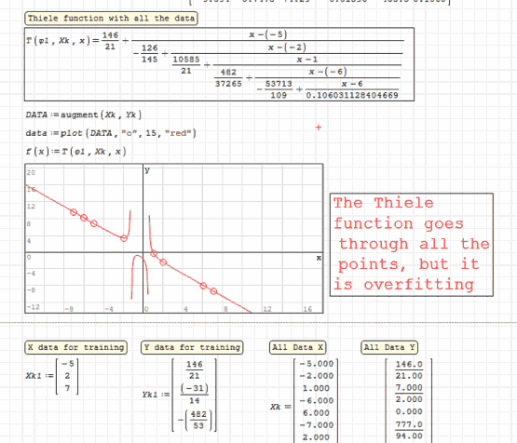
Task: Select the 'All Data X' label
Action: 297,347
